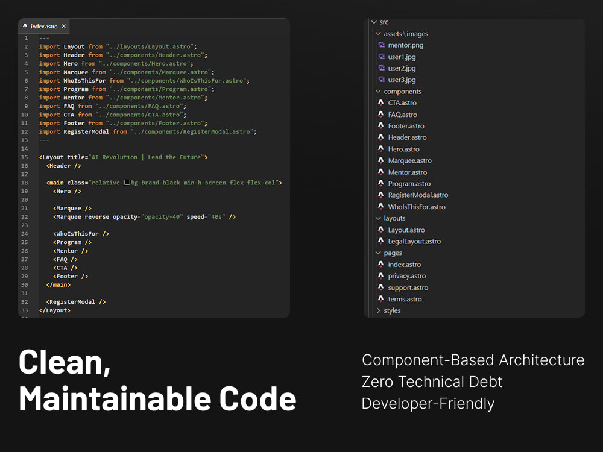
Task: Click the Astro icon beside RegisterModal.astro
Action: pyautogui.click(x=380, y=195)
